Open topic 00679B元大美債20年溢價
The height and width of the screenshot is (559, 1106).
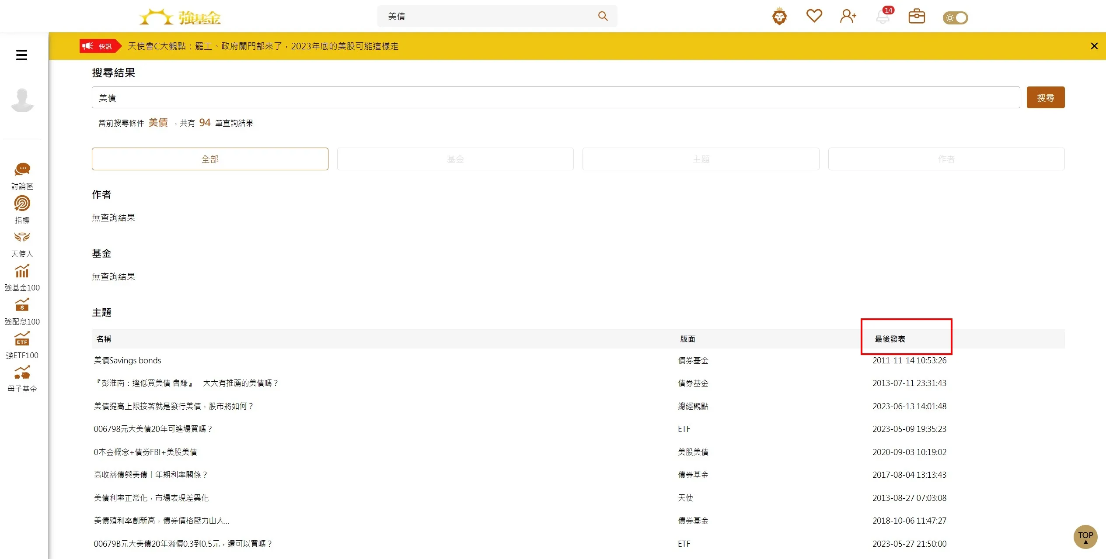click(183, 544)
